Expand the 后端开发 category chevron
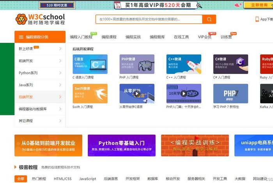The image size is (273, 183). tap(60, 97)
